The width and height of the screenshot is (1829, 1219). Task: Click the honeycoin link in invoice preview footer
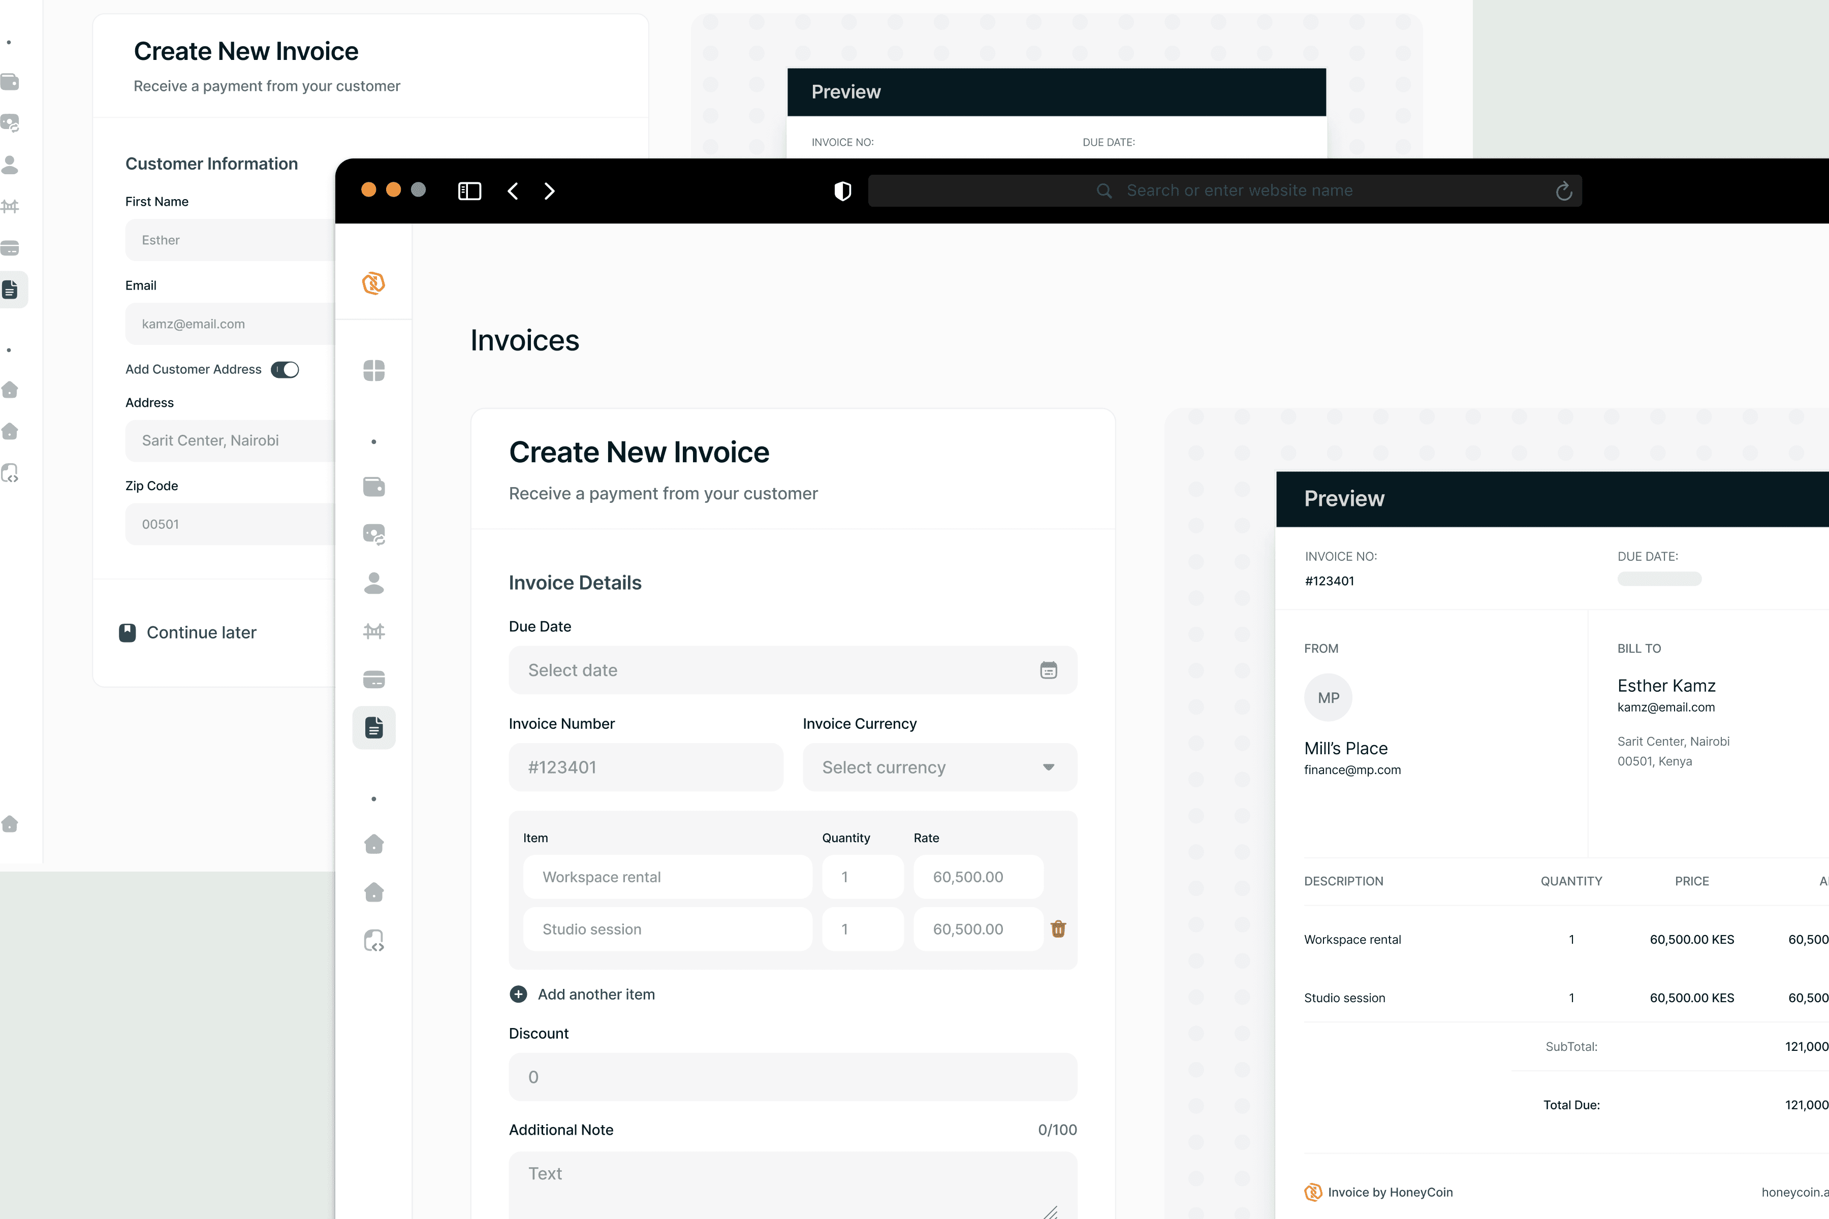pos(1795,1193)
